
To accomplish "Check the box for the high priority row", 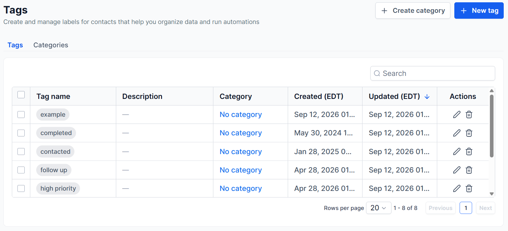I will click(x=21, y=188).
